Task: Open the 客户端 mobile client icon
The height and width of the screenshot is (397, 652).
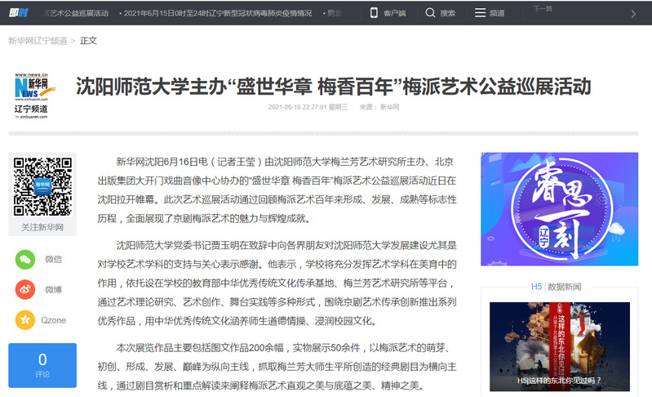Action: (x=374, y=13)
